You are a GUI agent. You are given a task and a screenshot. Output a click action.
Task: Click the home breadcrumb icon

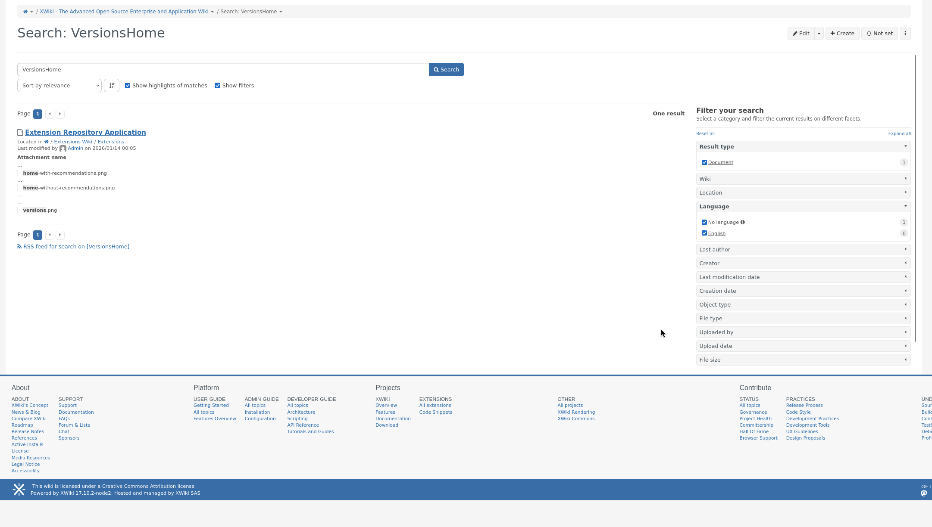click(25, 12)
